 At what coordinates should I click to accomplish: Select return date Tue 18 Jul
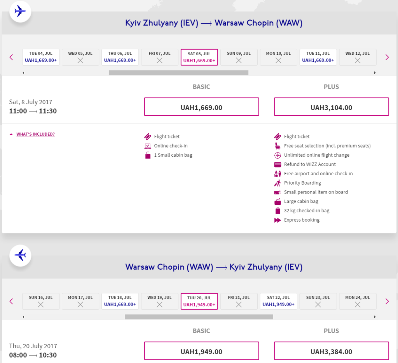click(120, 301)
